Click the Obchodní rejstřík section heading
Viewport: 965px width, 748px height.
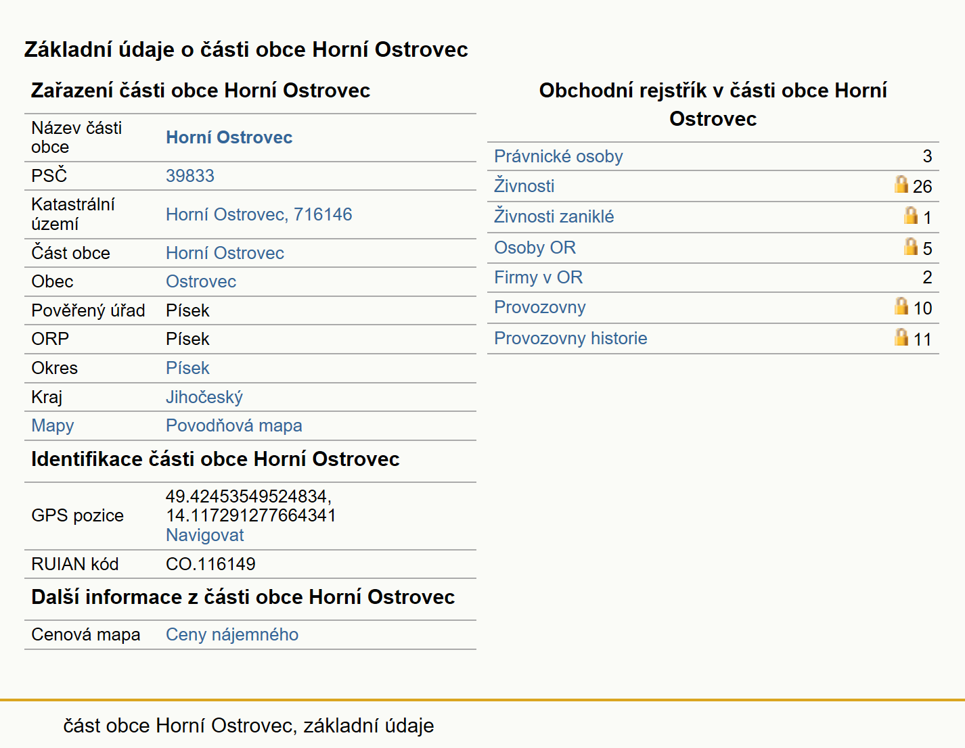[x=713, y=105]
